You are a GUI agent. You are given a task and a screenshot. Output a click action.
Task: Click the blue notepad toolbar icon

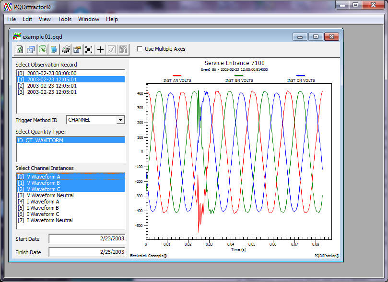click(x=54, y=49)
